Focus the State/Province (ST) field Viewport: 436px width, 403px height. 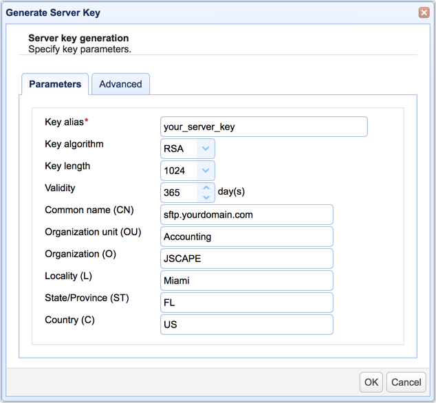point(246,303)
